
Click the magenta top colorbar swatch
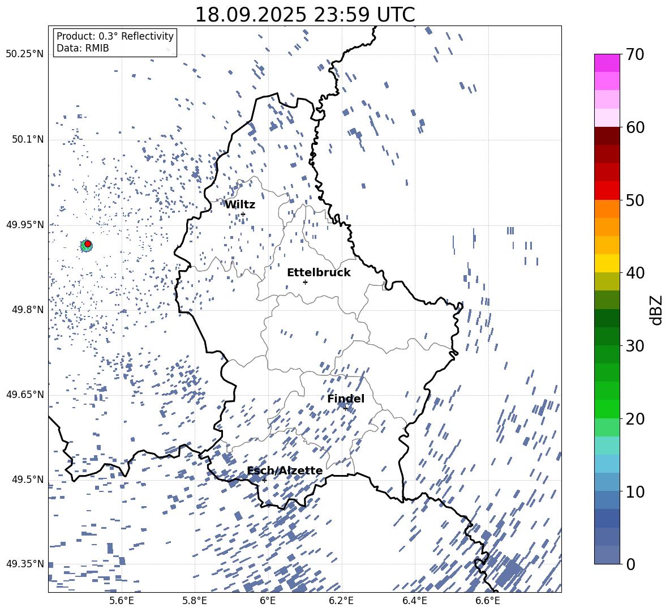coord(607,63)
